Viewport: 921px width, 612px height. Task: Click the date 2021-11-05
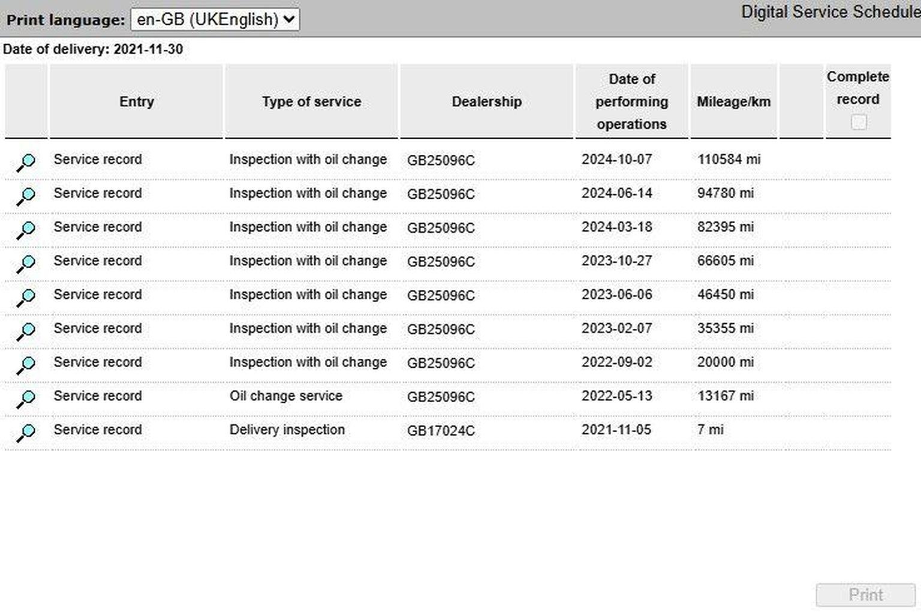click(x=616, y=430)
